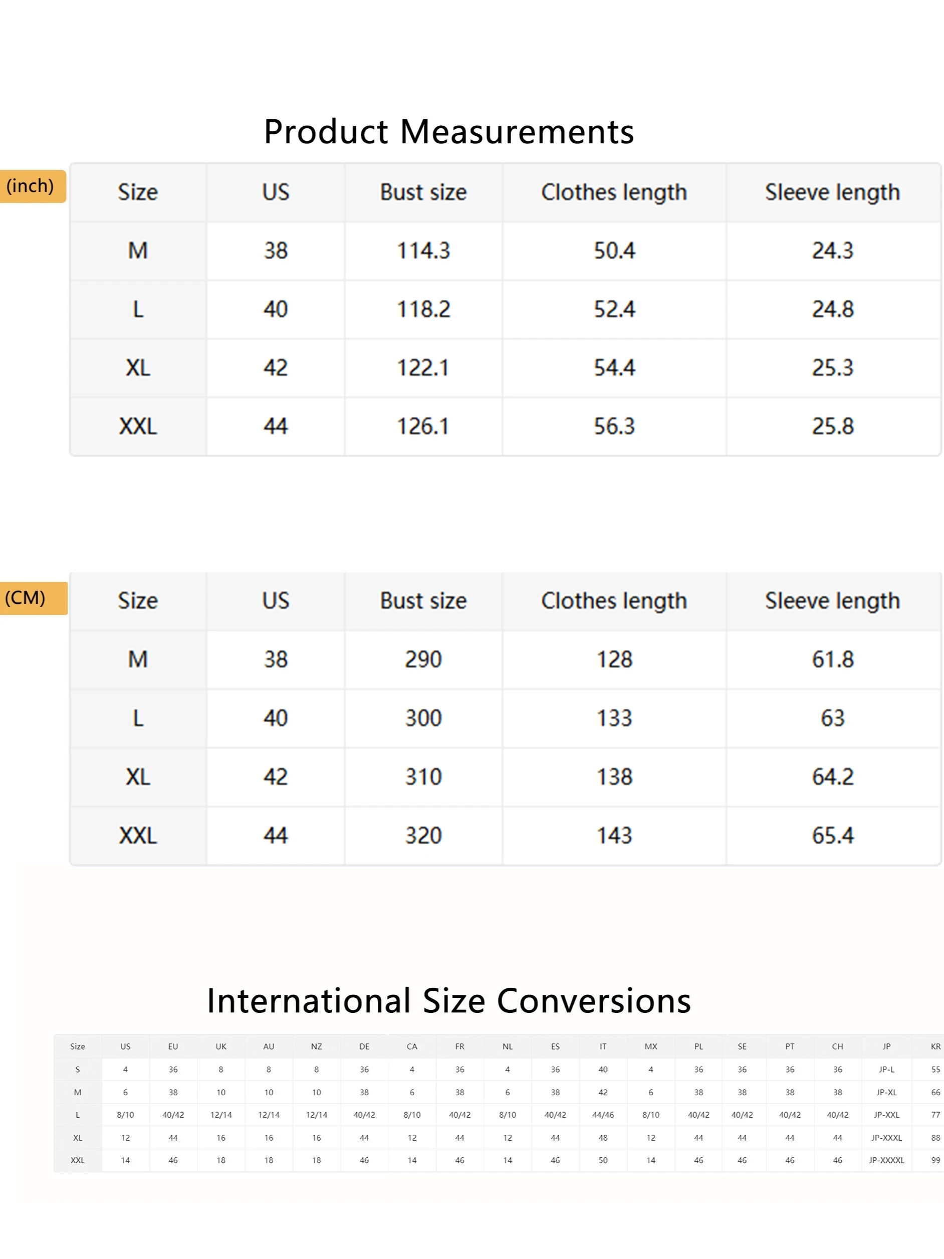Select "Clothes length" header in inch table
The width and height of the screenshot is (944, 1259).
614,192
